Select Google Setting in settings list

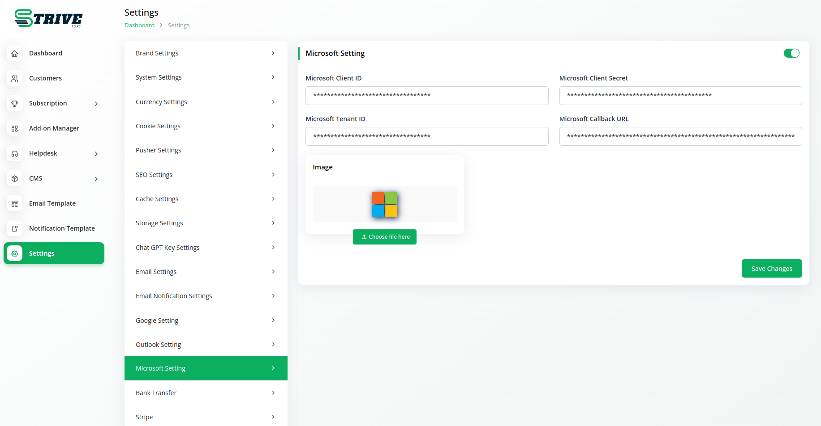coord(206,321)
